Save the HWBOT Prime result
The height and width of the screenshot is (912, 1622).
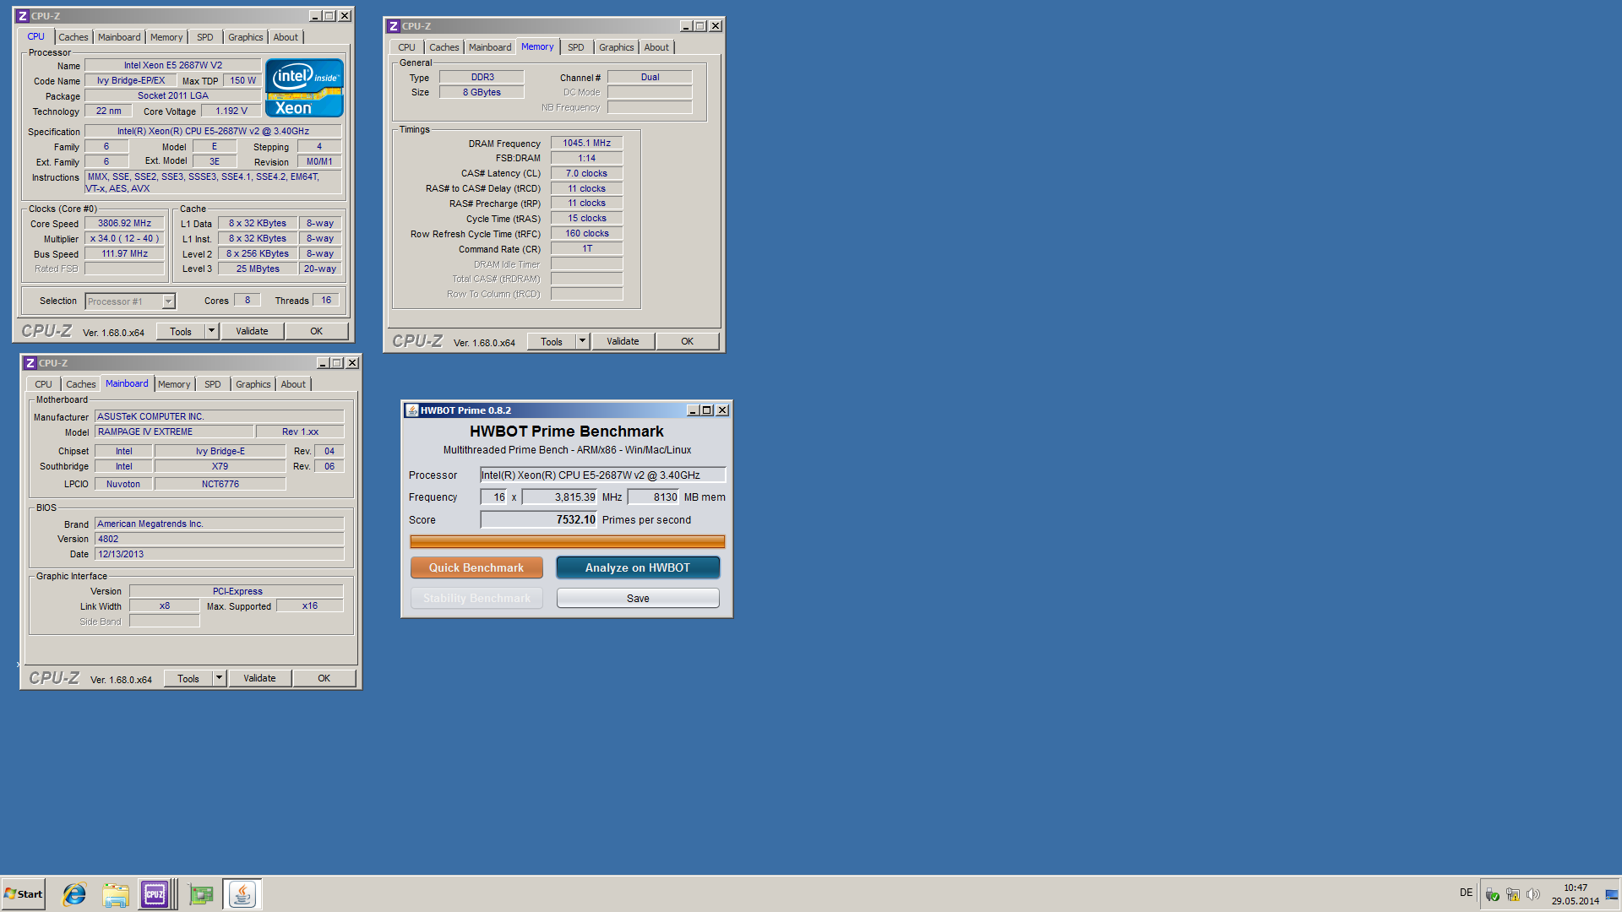pos(638,598)
